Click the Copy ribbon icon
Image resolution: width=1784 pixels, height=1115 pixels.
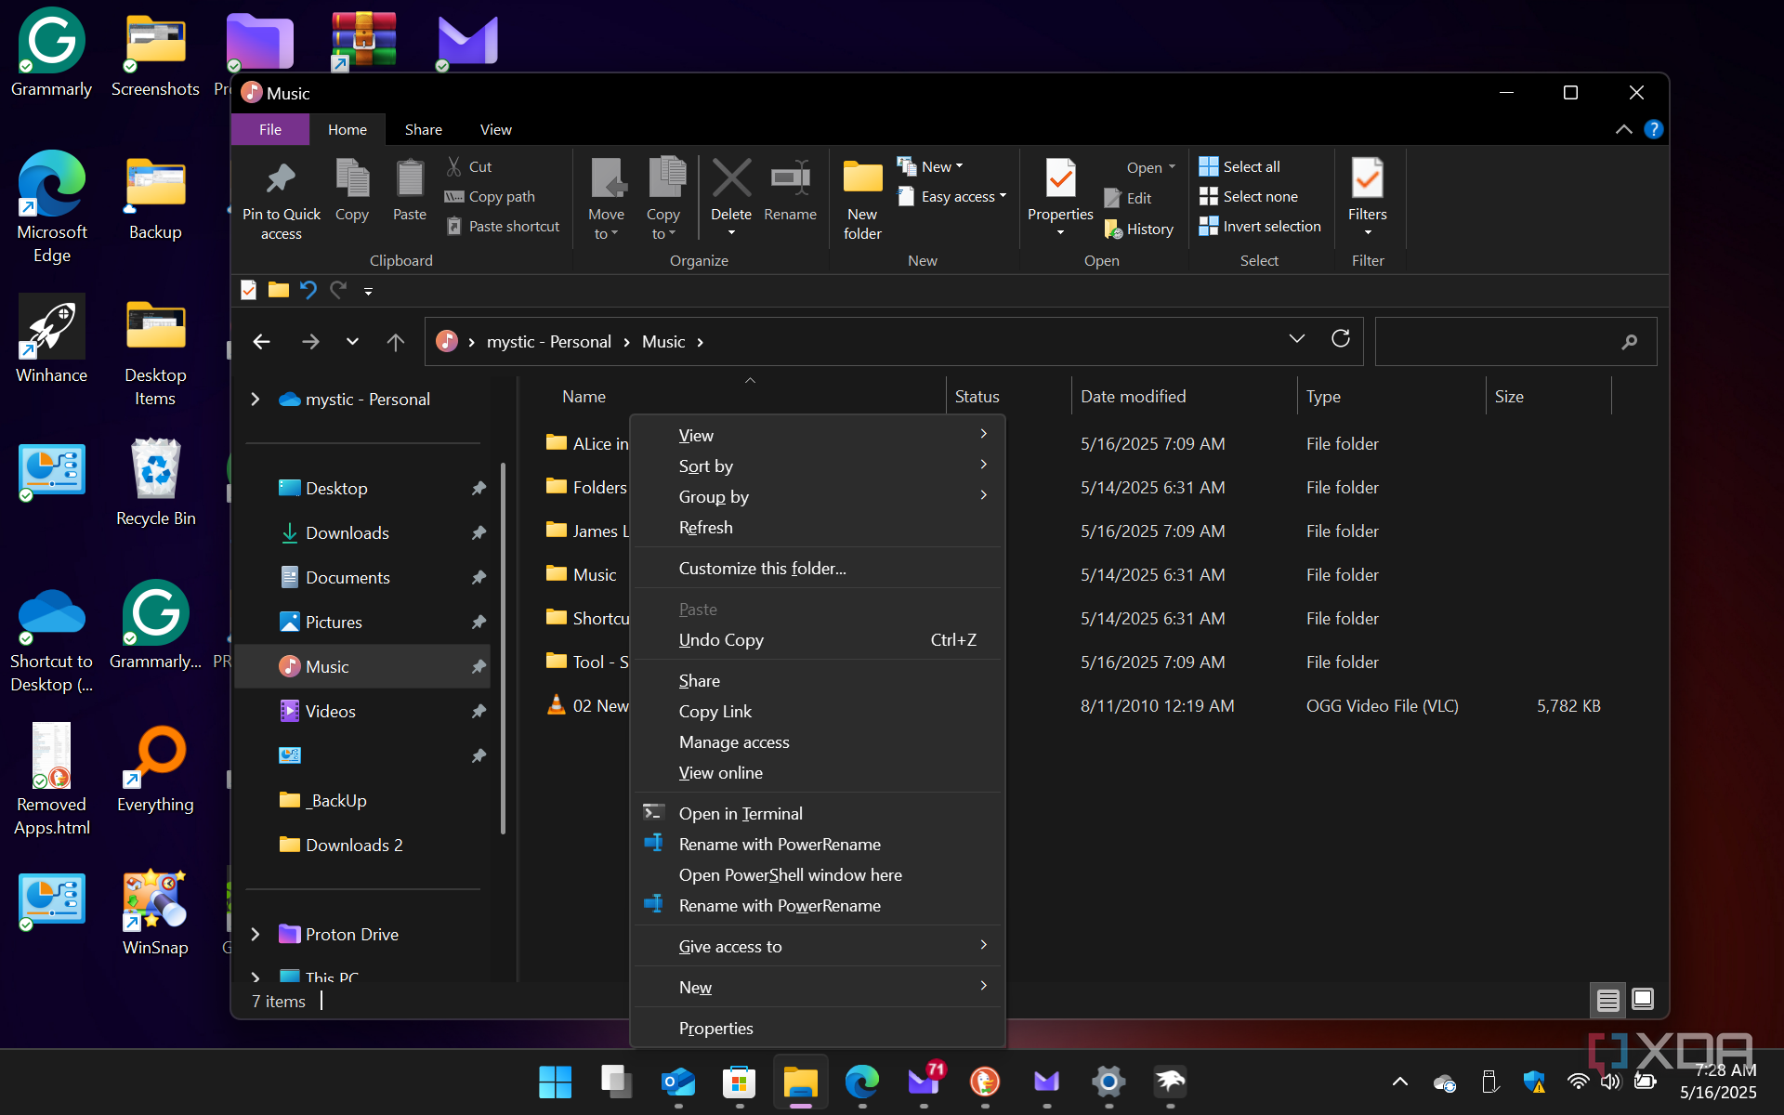coord(352,179)
